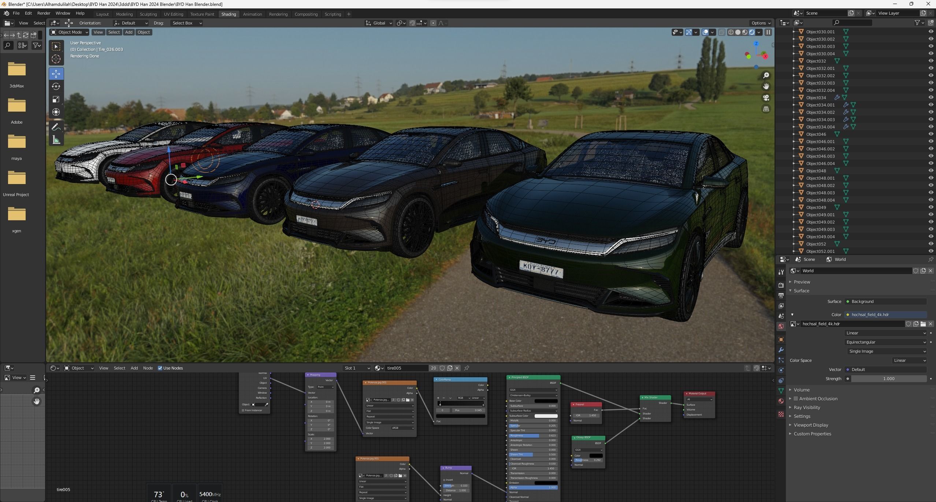Open the viewport header Add menu
This screenshot has width=936, height=502.
[129, 32]
